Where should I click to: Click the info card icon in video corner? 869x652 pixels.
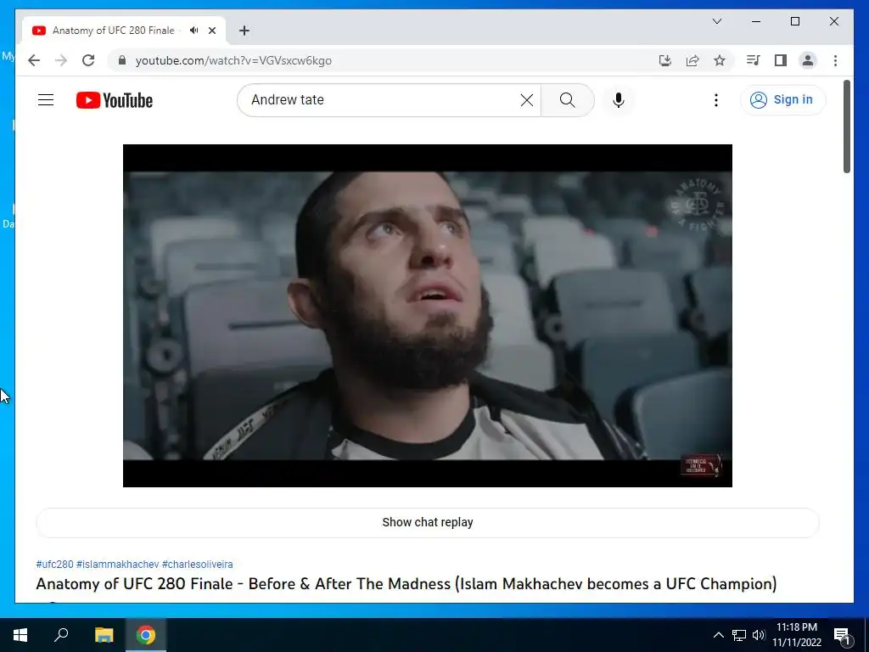[x=701, y=465]
